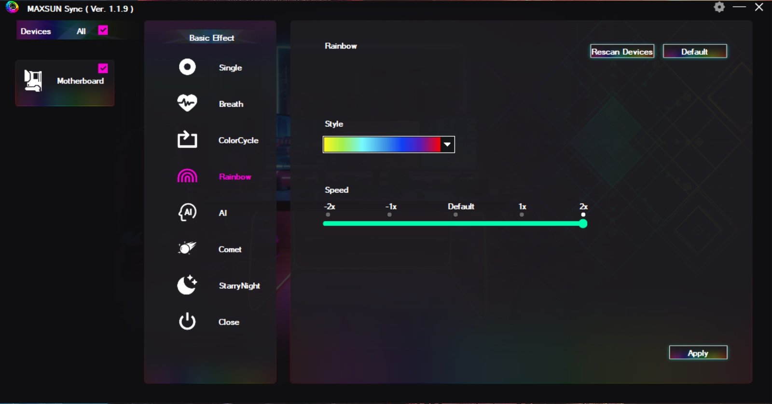Open the Style dropdown arrow
Viewport: 772px width, 404px height.
(x=447, y=144)
